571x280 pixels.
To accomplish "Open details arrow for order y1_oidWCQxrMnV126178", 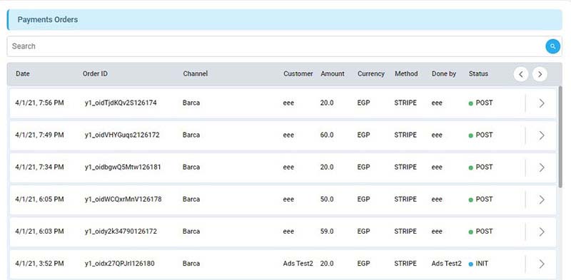I will [542, 199].
